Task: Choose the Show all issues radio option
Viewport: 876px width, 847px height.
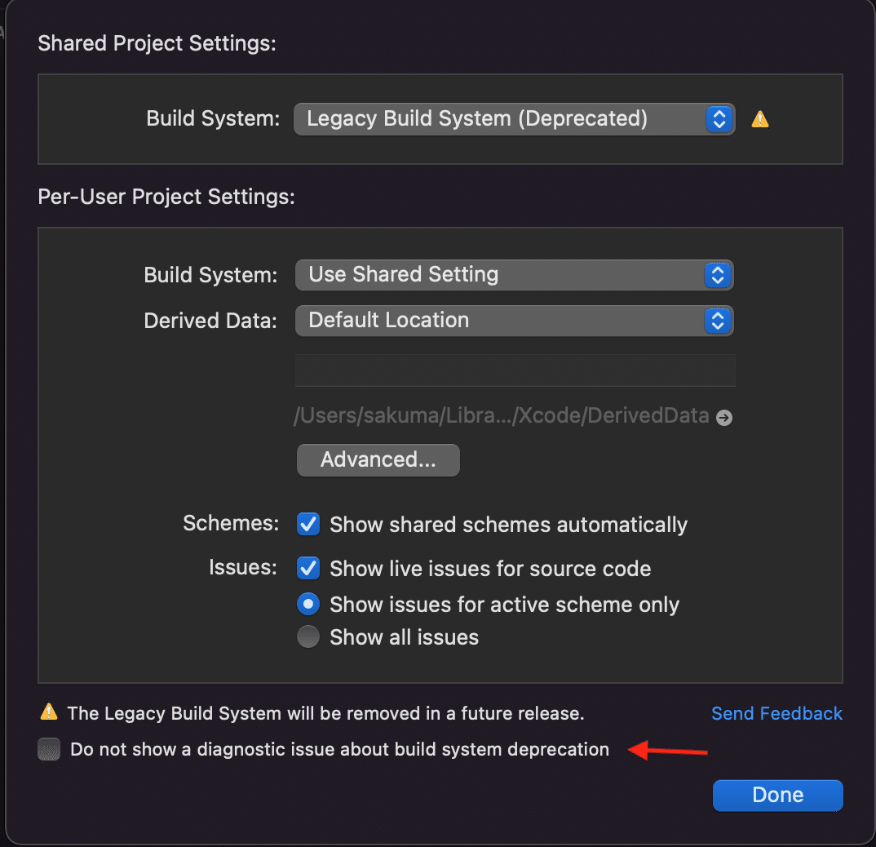Action: pyautogui.click(x=308, y=637)
